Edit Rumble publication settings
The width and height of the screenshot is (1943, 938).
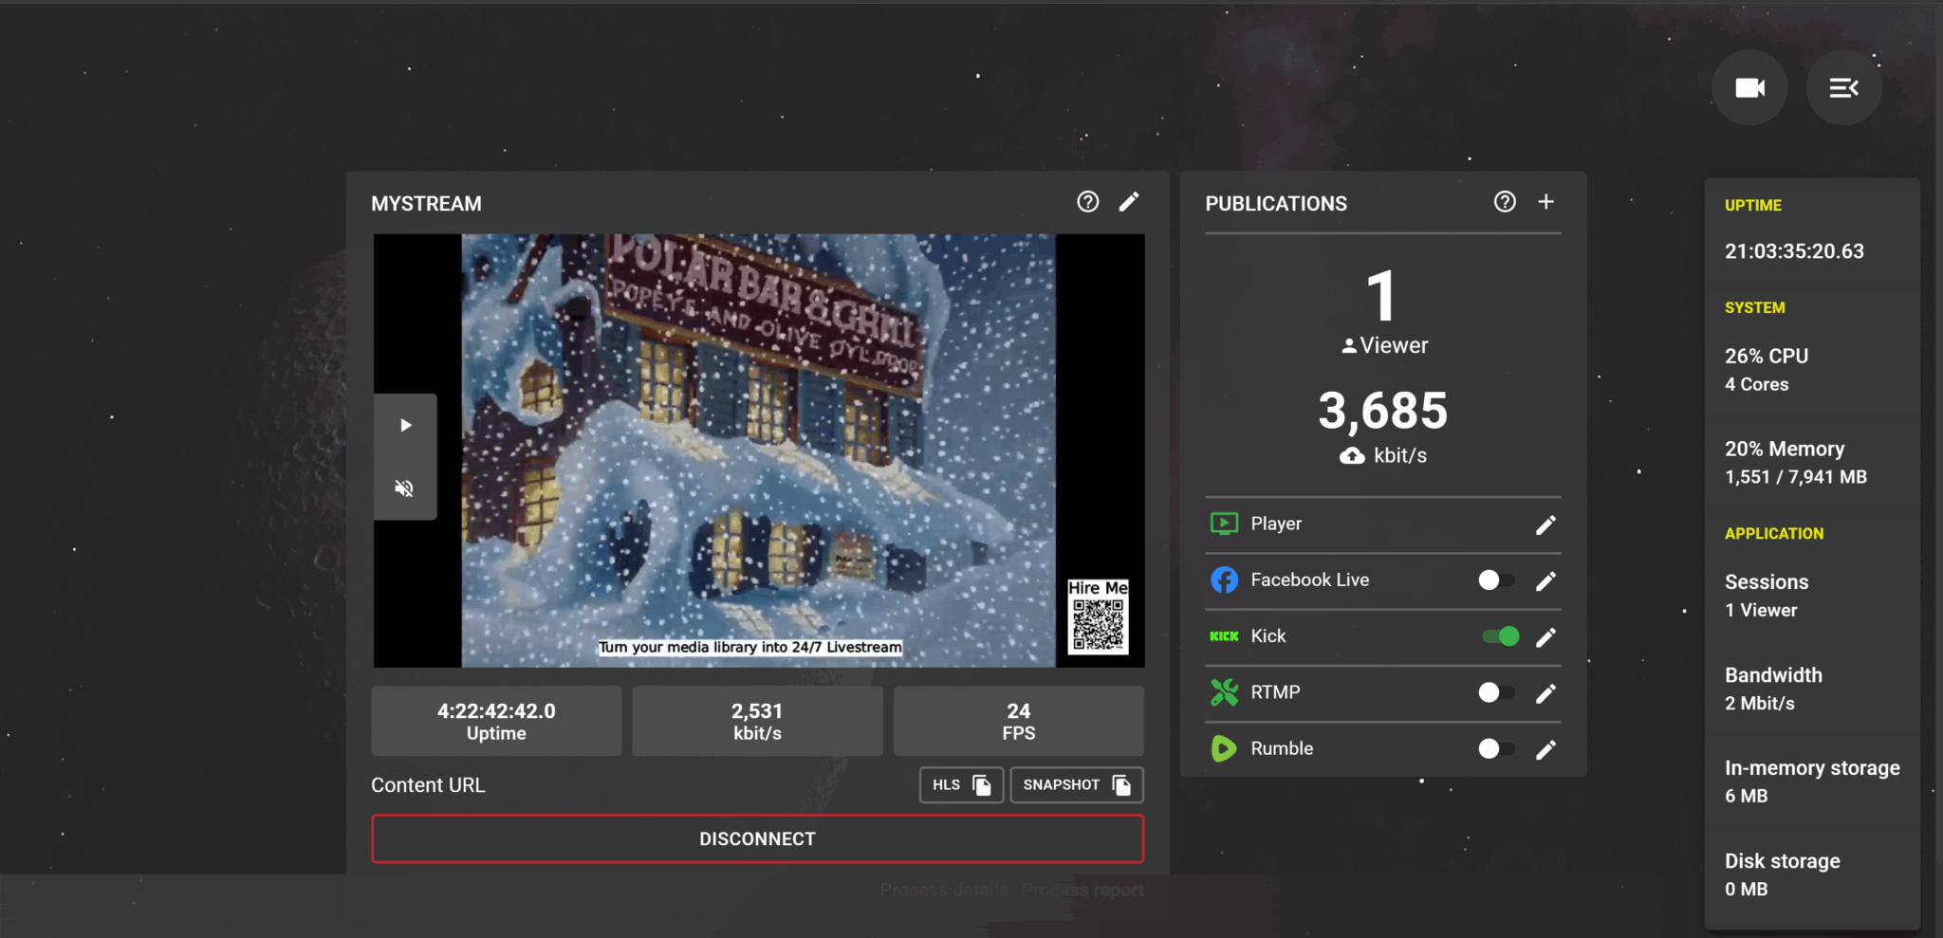click(x=1545, y=749)
